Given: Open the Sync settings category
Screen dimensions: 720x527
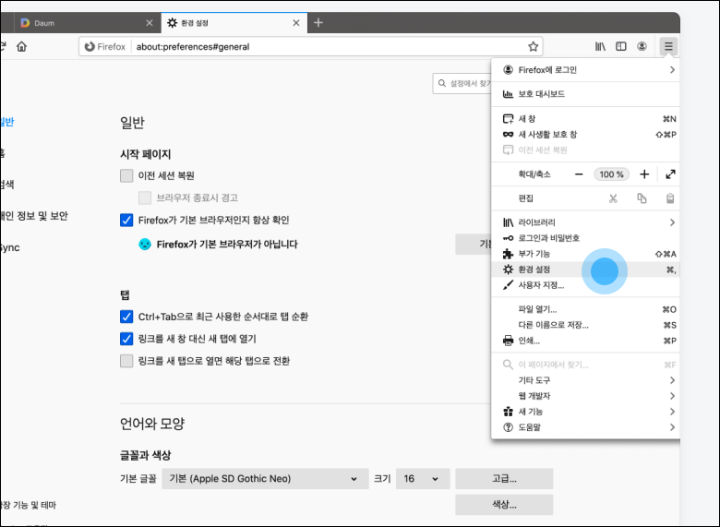Looking at the screenshot, I should pos(9,247).
